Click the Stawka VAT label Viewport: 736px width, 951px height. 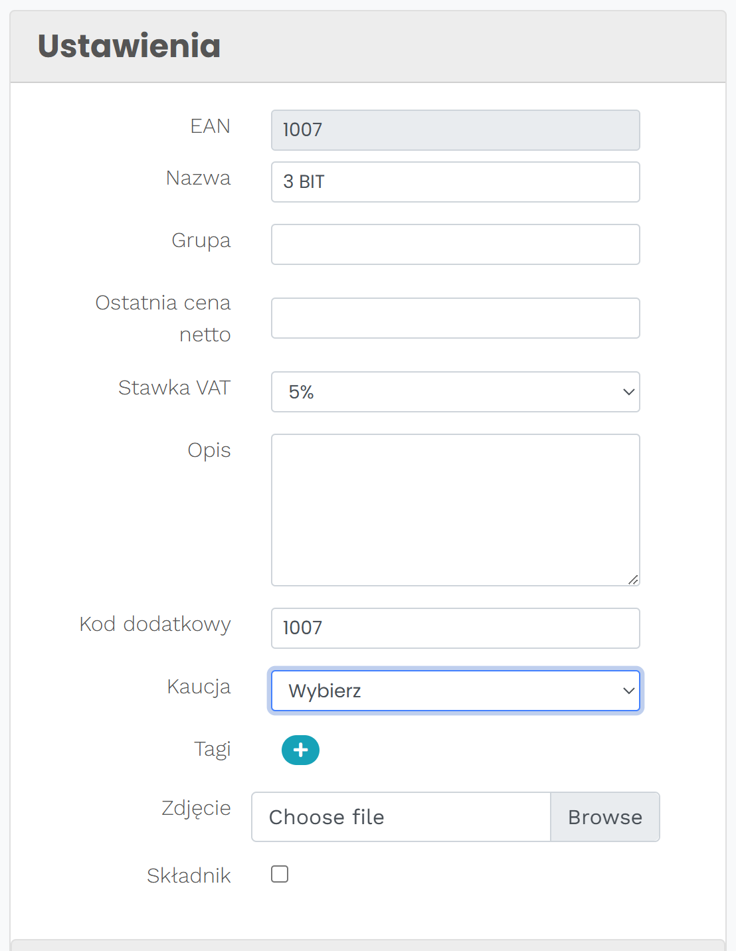(x=174, y=388)
